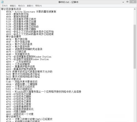The height and width of the screenshot is (122, 137).
Task: Click the line 4675 - SID被过滤
Action: [x=16, y=52]
